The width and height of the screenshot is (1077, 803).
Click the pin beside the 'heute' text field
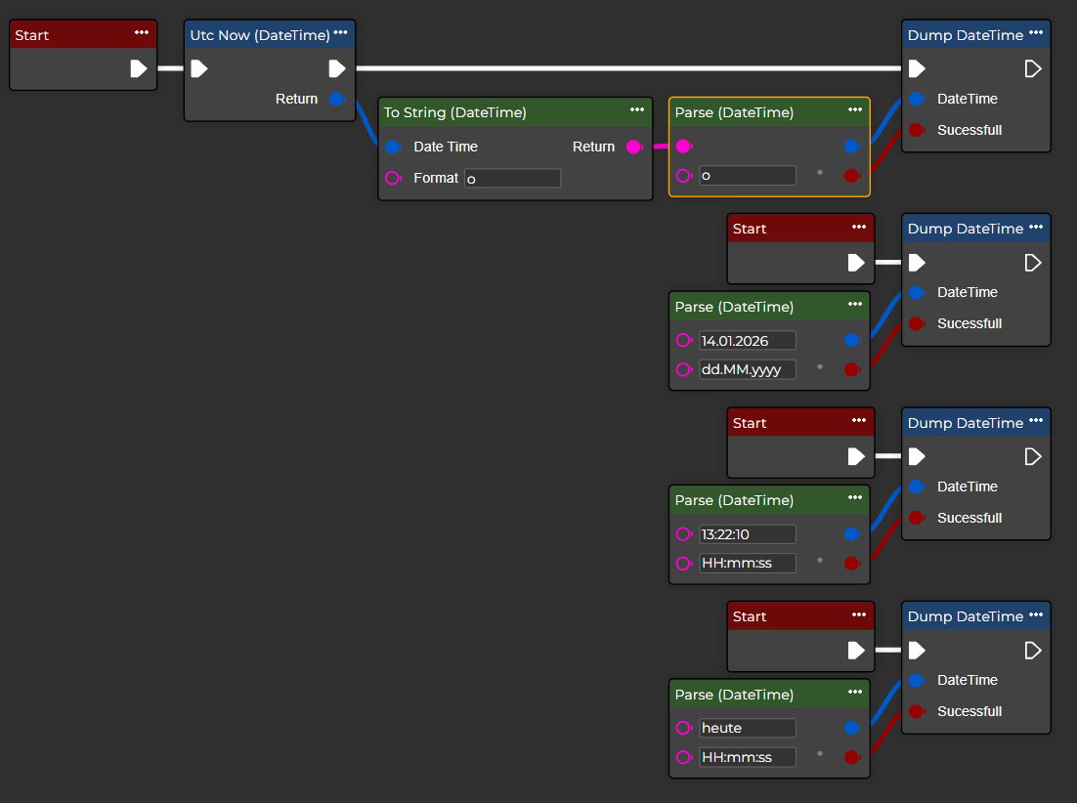683,728
